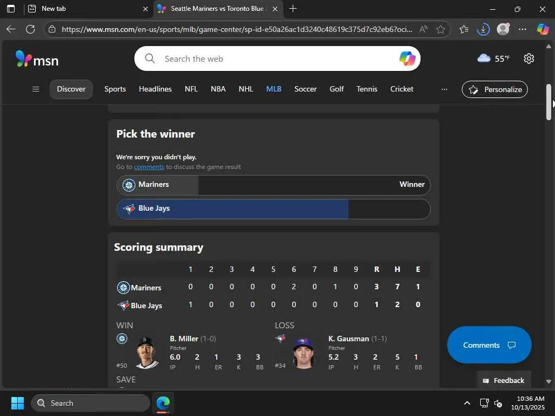Open browser profile avatar

click(503, 29)
